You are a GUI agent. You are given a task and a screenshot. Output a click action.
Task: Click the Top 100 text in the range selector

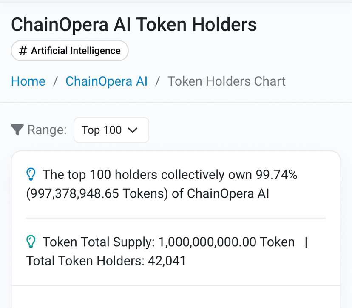click(102, 130)
